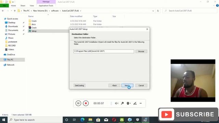Click Next in AutoCAD 2007 Setup

[x=127, y=85]
